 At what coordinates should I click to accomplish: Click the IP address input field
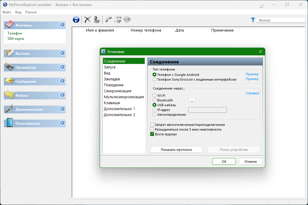click(x=207, y=110)
